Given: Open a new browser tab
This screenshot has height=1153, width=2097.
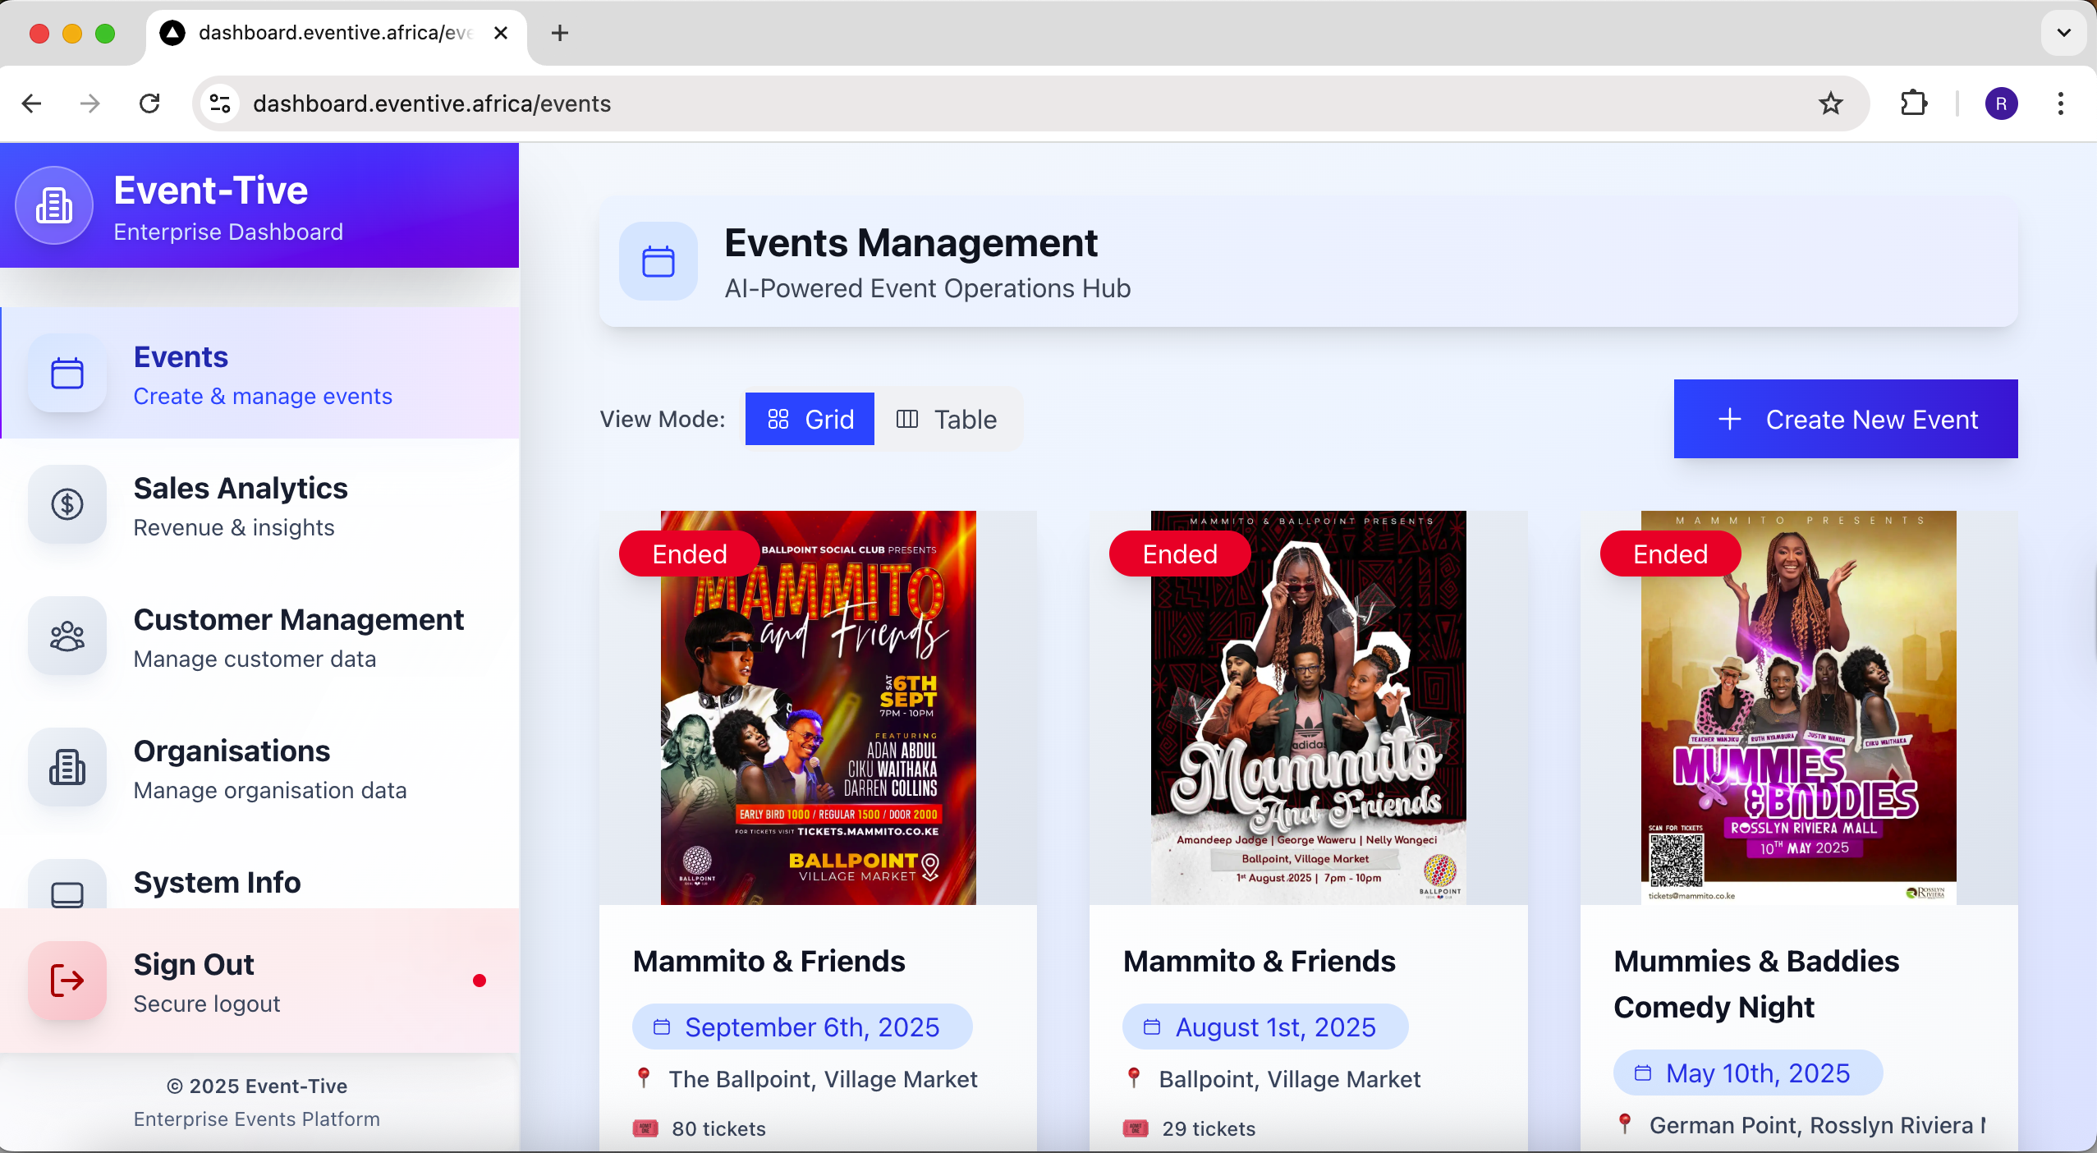Looking at the screenshot, I should (558, 33).
